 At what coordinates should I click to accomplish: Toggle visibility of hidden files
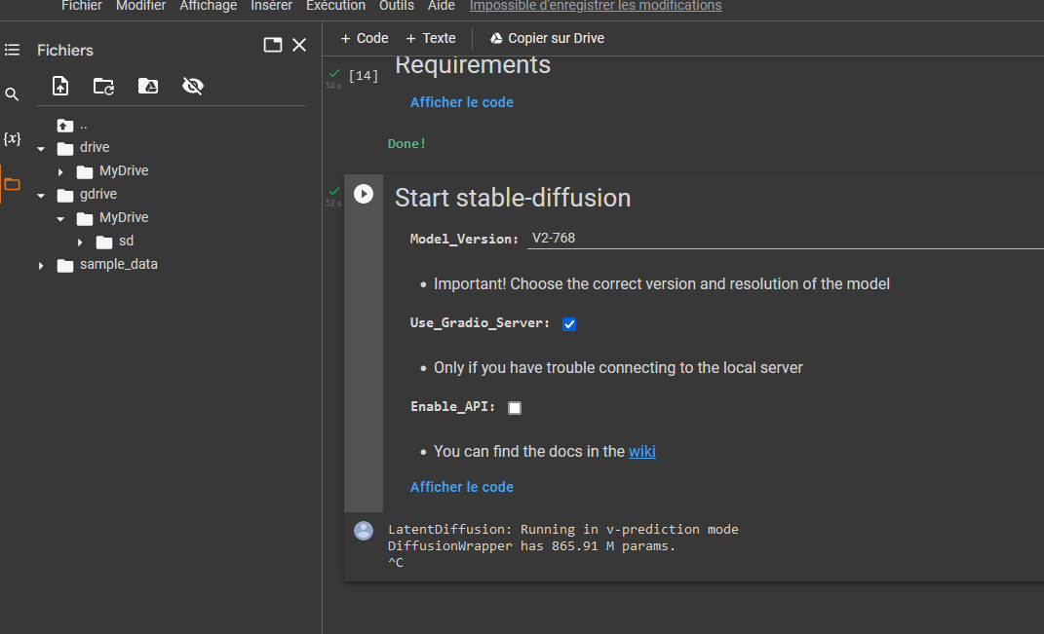[x=192, y=86]
